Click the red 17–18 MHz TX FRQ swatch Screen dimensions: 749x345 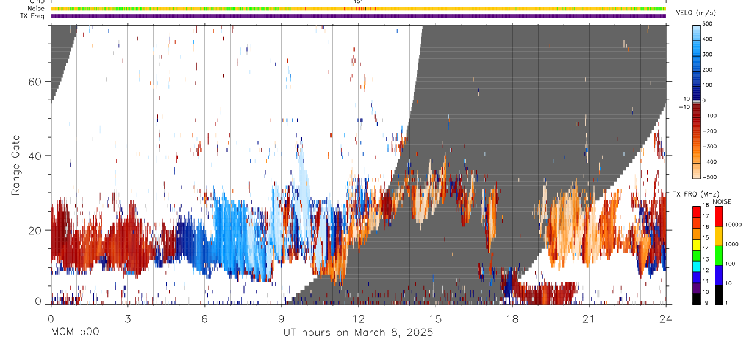697,212
